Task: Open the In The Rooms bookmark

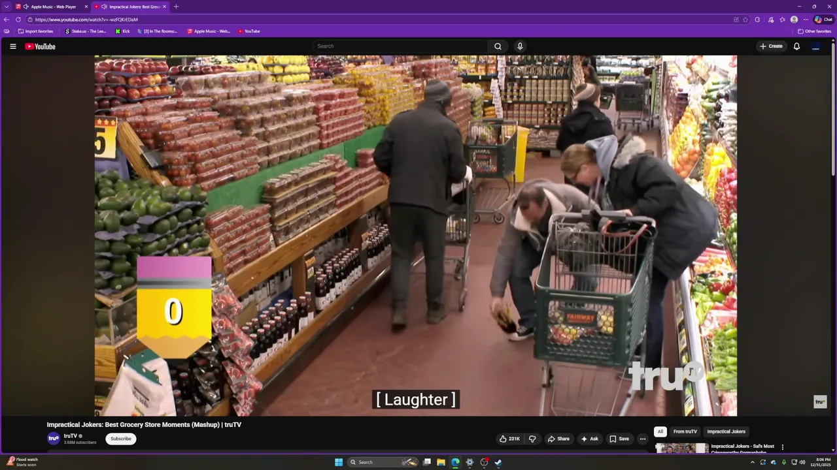Action: 158,31
